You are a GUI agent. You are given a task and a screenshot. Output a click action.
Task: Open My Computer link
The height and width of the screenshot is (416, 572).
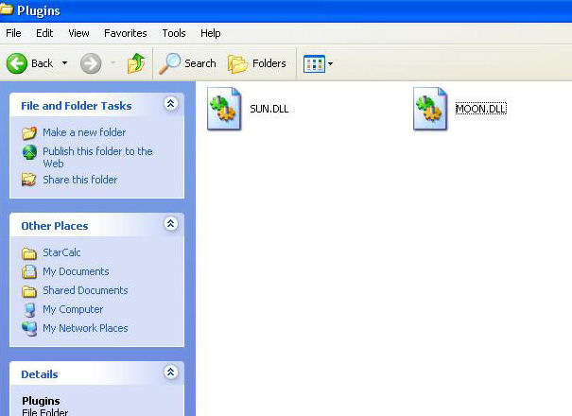[x=73, y=309]
